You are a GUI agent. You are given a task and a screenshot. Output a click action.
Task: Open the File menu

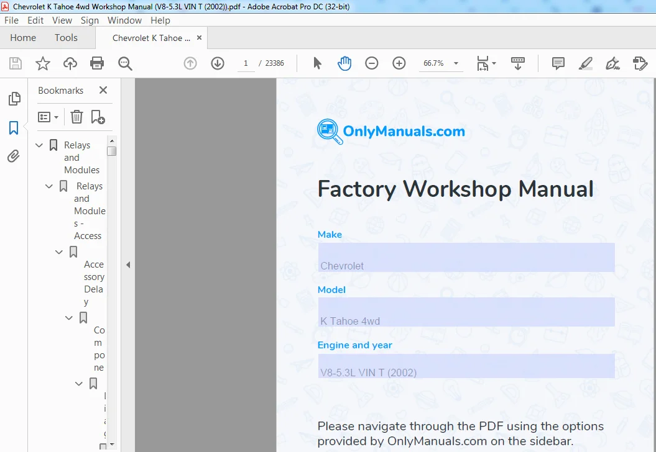[x=11, y=20]
